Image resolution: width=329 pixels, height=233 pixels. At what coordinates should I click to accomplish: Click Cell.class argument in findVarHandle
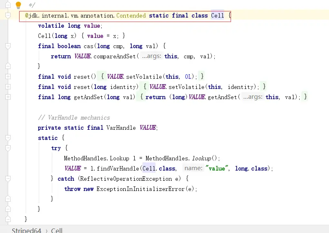pos(159,169)
